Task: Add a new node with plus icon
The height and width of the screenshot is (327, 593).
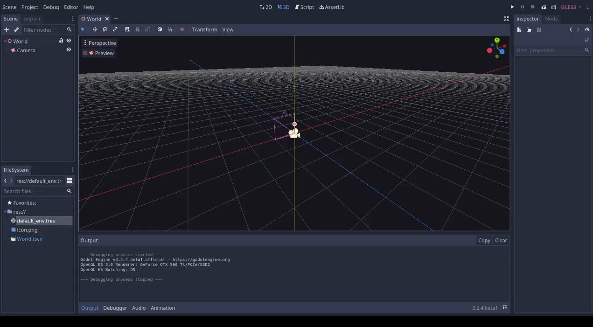Action: pos(7,29)
